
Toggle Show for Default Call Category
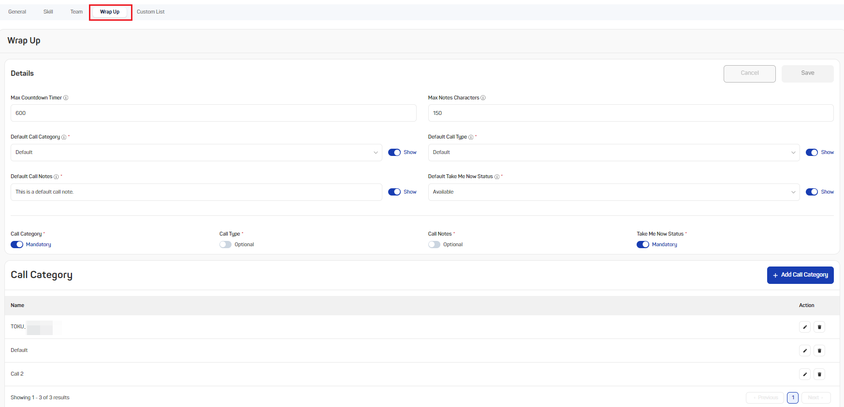394,153
